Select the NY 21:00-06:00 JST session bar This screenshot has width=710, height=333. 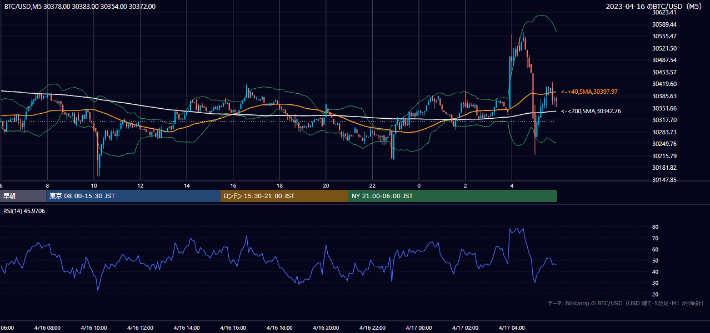tap(453, 196)
